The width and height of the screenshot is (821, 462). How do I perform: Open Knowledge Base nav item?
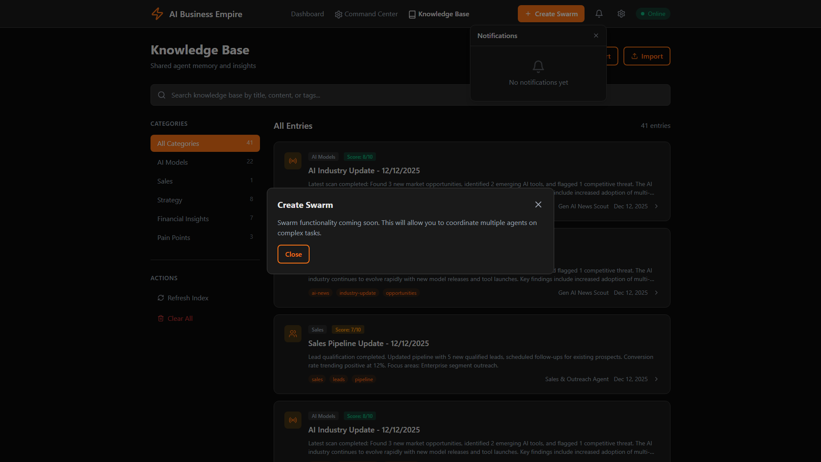coord(439,14)
